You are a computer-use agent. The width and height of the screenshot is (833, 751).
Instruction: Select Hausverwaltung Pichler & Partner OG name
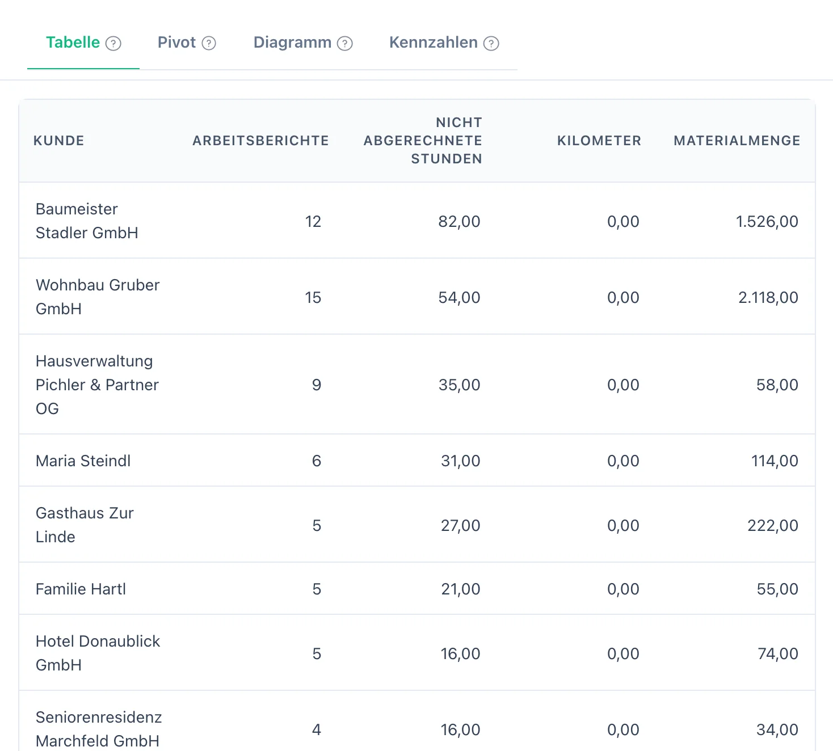[x=97, y=385]
